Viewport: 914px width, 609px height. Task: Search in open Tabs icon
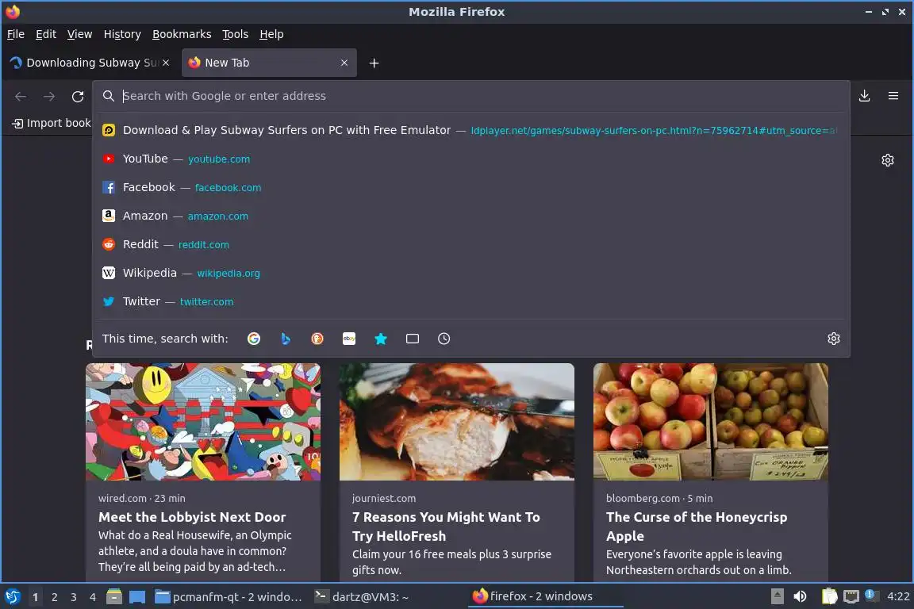pos(412,339)
